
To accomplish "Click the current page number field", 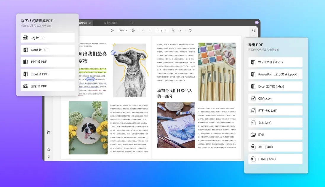I will click(x=158, y=30).
